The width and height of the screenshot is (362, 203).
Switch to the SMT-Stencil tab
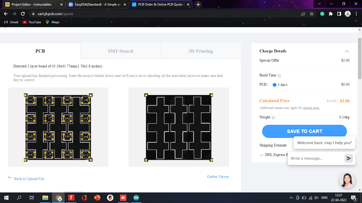point(120,51)
